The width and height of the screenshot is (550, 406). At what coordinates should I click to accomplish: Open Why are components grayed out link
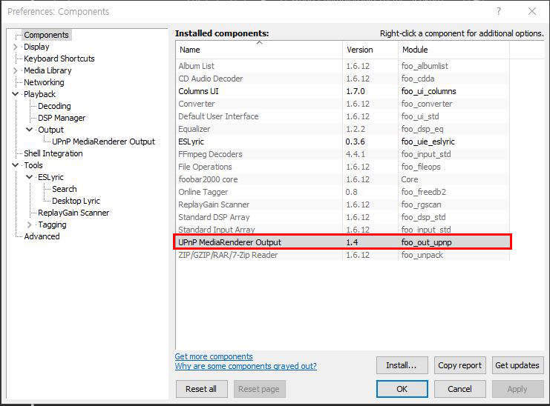click(246, 366)
